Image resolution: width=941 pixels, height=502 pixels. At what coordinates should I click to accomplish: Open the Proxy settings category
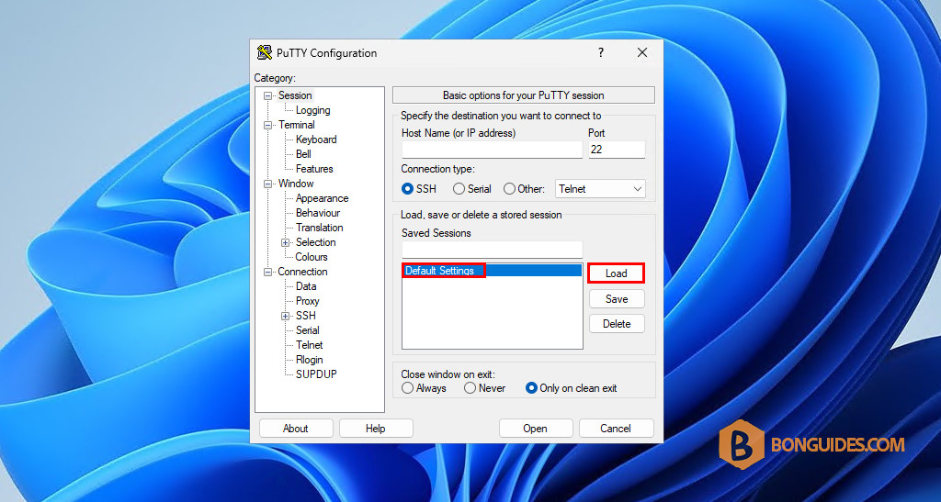coord(308,301)
